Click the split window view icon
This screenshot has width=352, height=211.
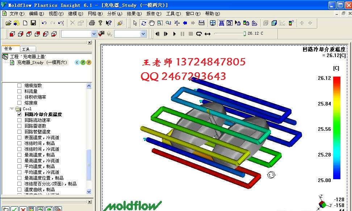point(213,23)
